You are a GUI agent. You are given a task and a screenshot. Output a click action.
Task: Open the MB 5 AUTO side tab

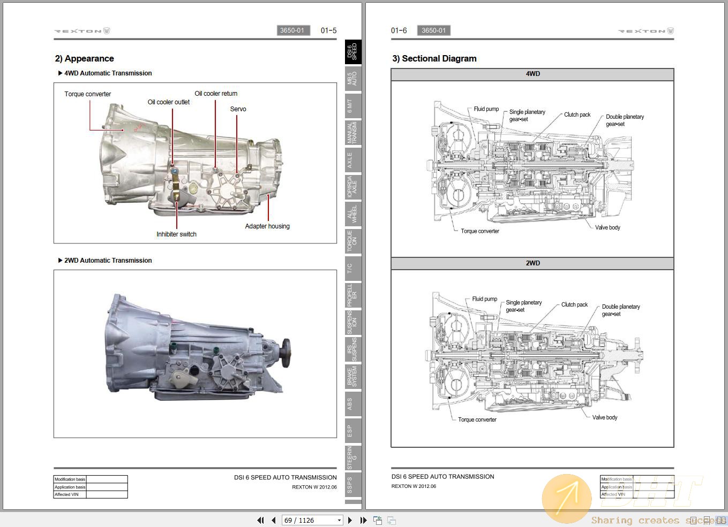coord(353,79)
